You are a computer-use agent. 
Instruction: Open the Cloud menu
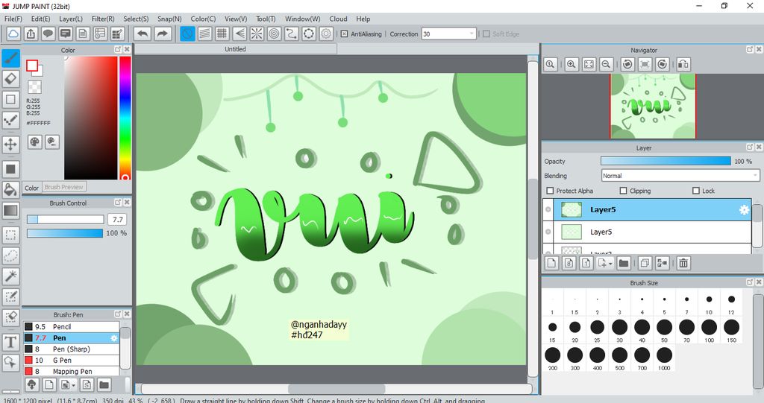click(x=338, y=19)
